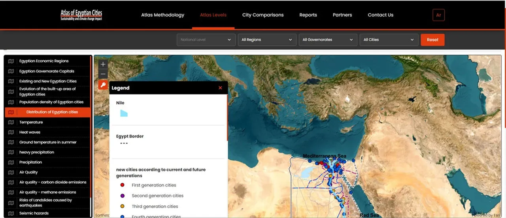Click map icon beside Seismic hazards layer
The height and width of the screenshot is (218, 506).
(x=11, y=213)
